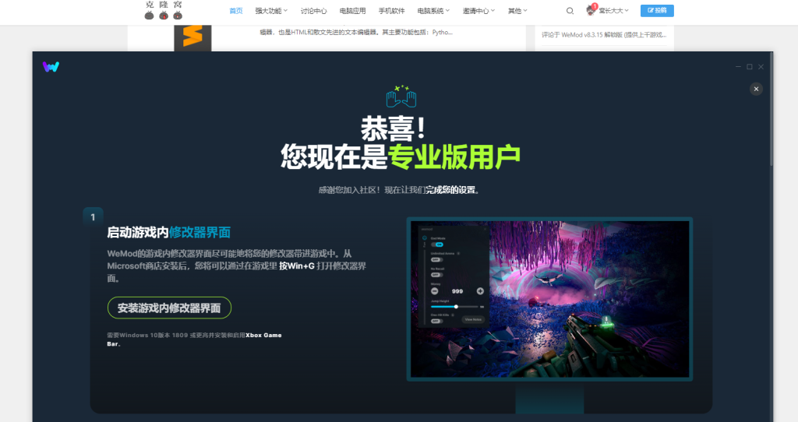The width and height of the screenshot is (798, 422).
Task: Open 手机软件 in the website navigation
Action: 391,11
